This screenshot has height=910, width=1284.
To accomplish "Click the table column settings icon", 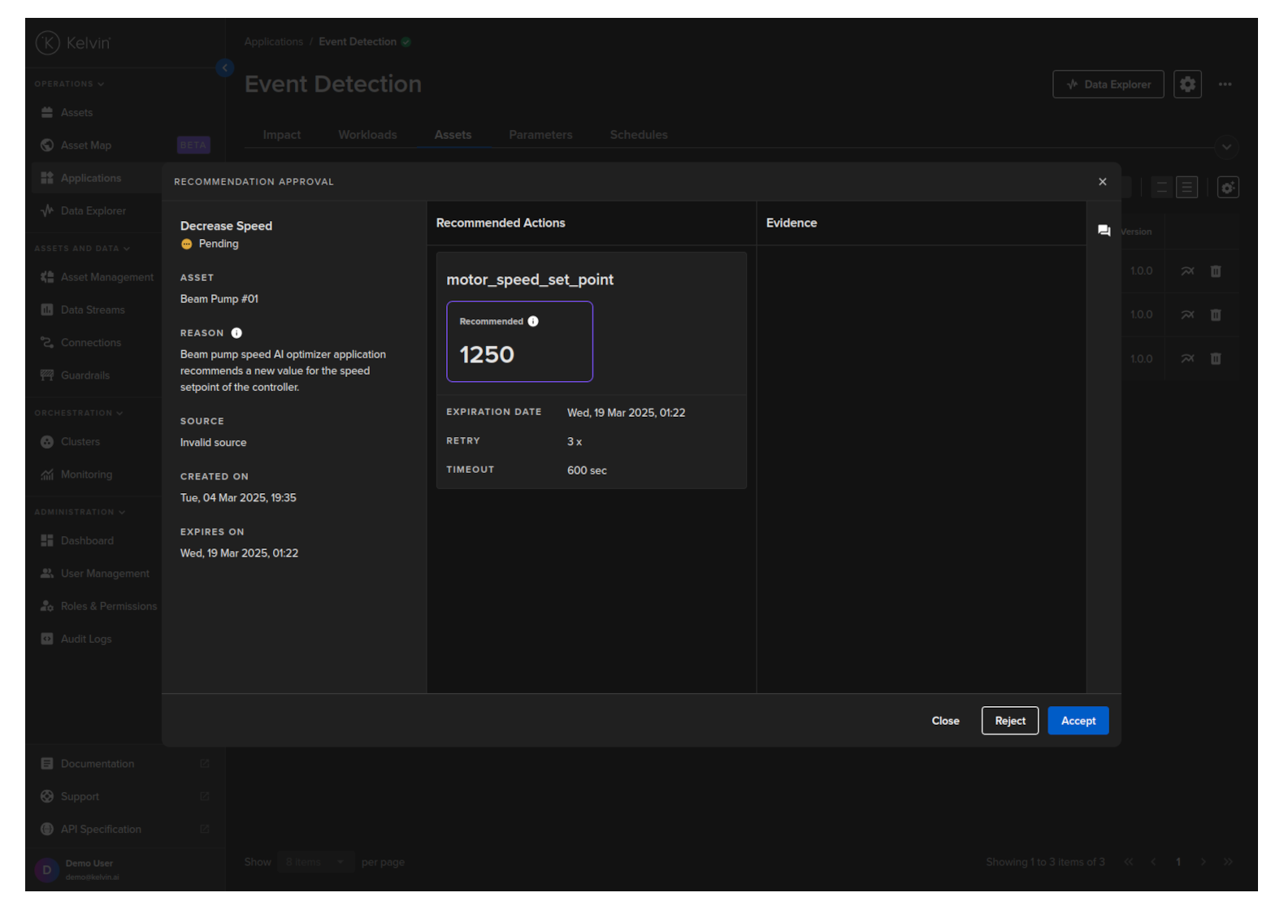I will (1227, 188).
